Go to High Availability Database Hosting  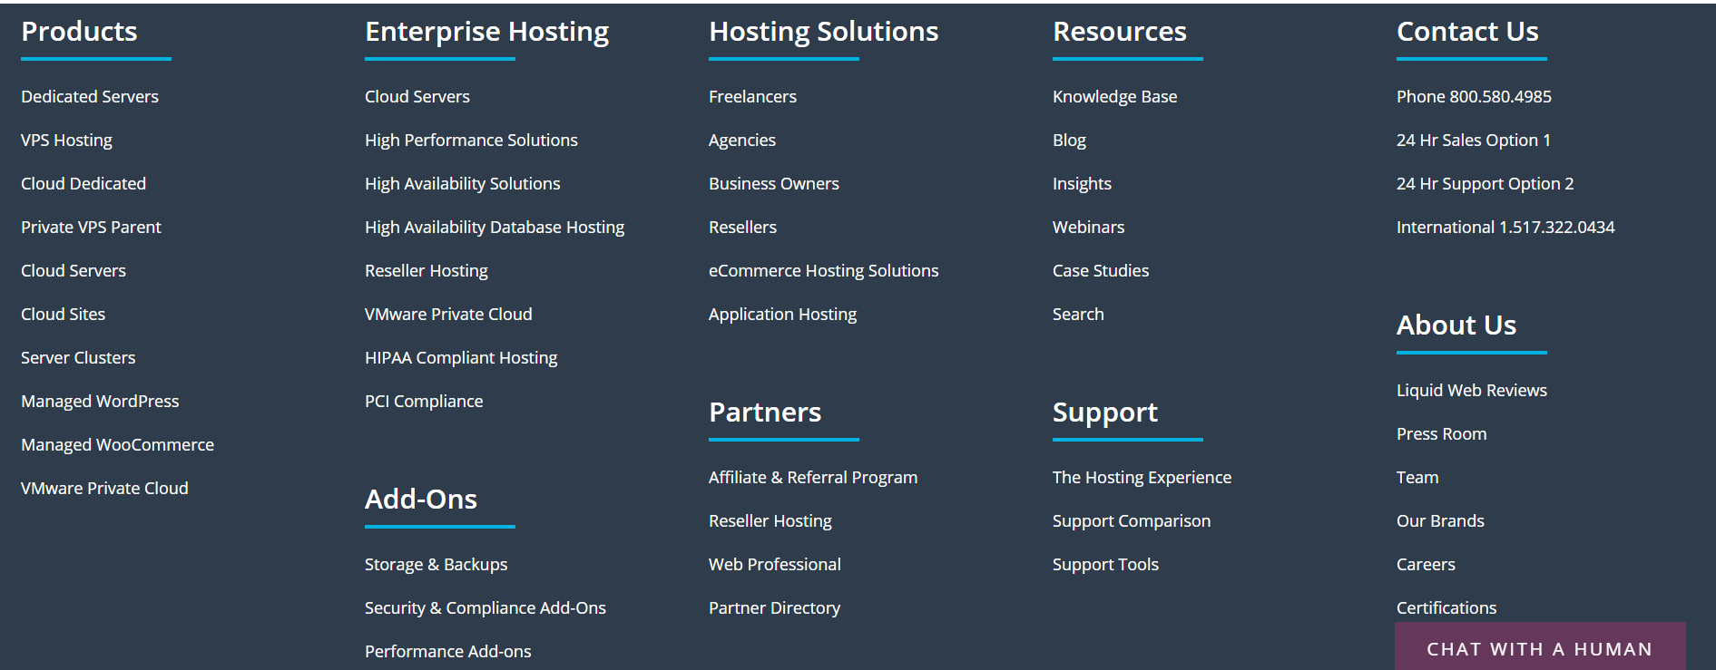pos(495,228)
